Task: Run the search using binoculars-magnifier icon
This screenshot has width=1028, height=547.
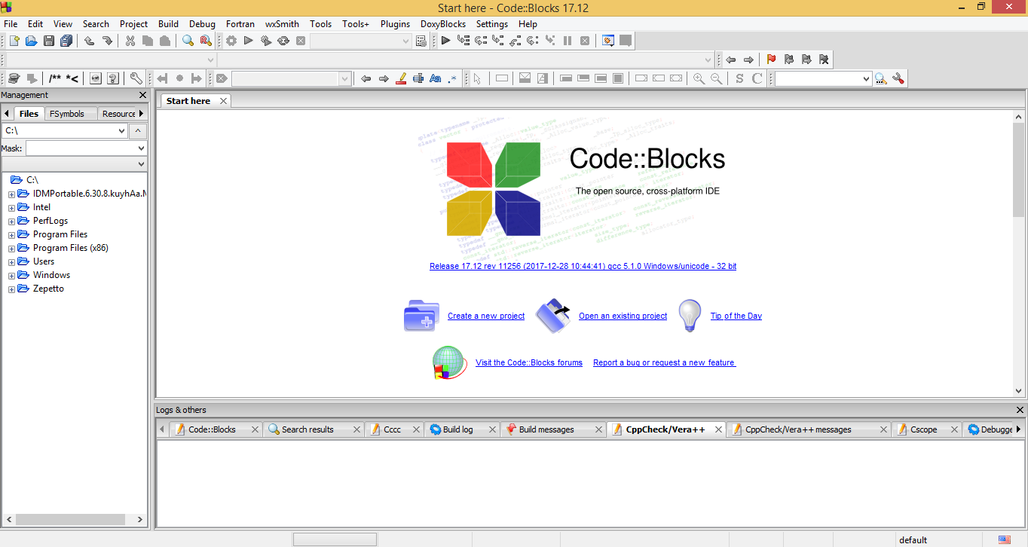Action: (x=880, y=78)
